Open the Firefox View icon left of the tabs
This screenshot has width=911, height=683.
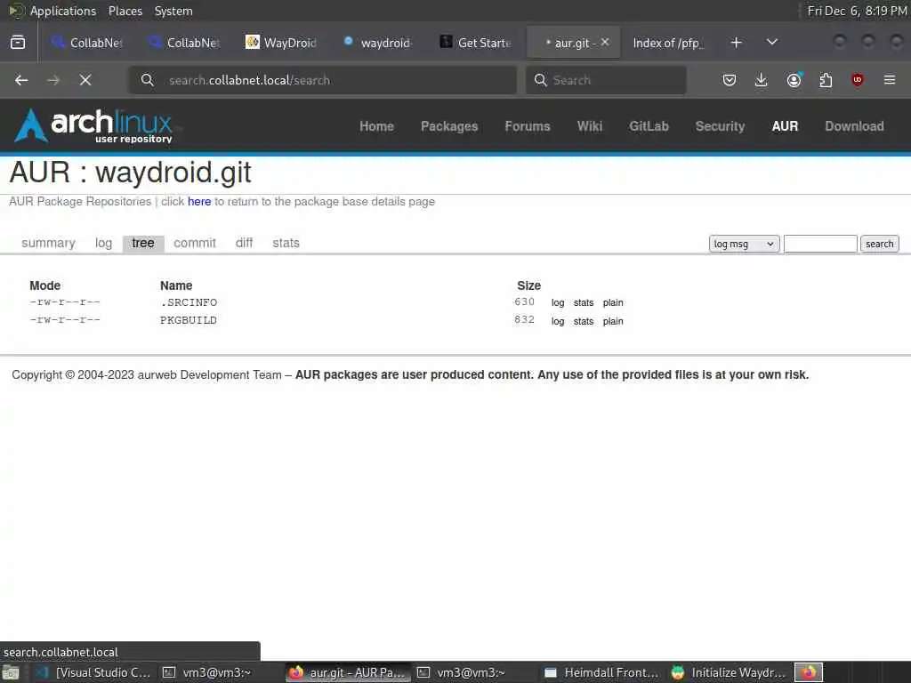(18, 43)
